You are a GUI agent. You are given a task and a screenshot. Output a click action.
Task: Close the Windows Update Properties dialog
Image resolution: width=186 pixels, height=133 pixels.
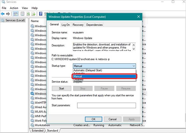tap(138, 17)
